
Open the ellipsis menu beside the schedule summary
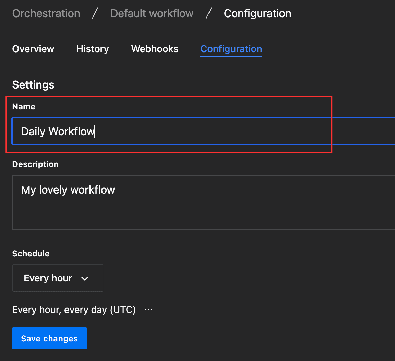click(x=148, y=310)
